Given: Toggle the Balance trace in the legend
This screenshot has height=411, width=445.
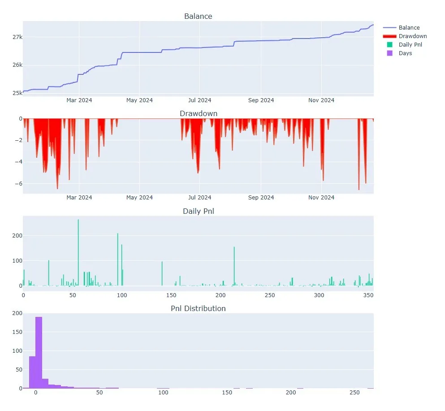Looking at the screenshot, I should click(401, 27).
